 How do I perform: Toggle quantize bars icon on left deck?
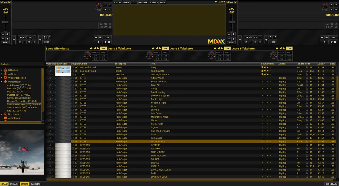tap(101, 27)
